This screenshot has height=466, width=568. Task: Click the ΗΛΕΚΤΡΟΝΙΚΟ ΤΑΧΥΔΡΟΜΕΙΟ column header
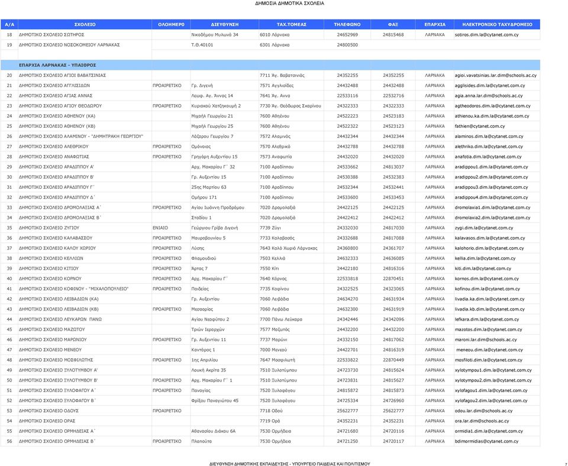pos(497,25)
